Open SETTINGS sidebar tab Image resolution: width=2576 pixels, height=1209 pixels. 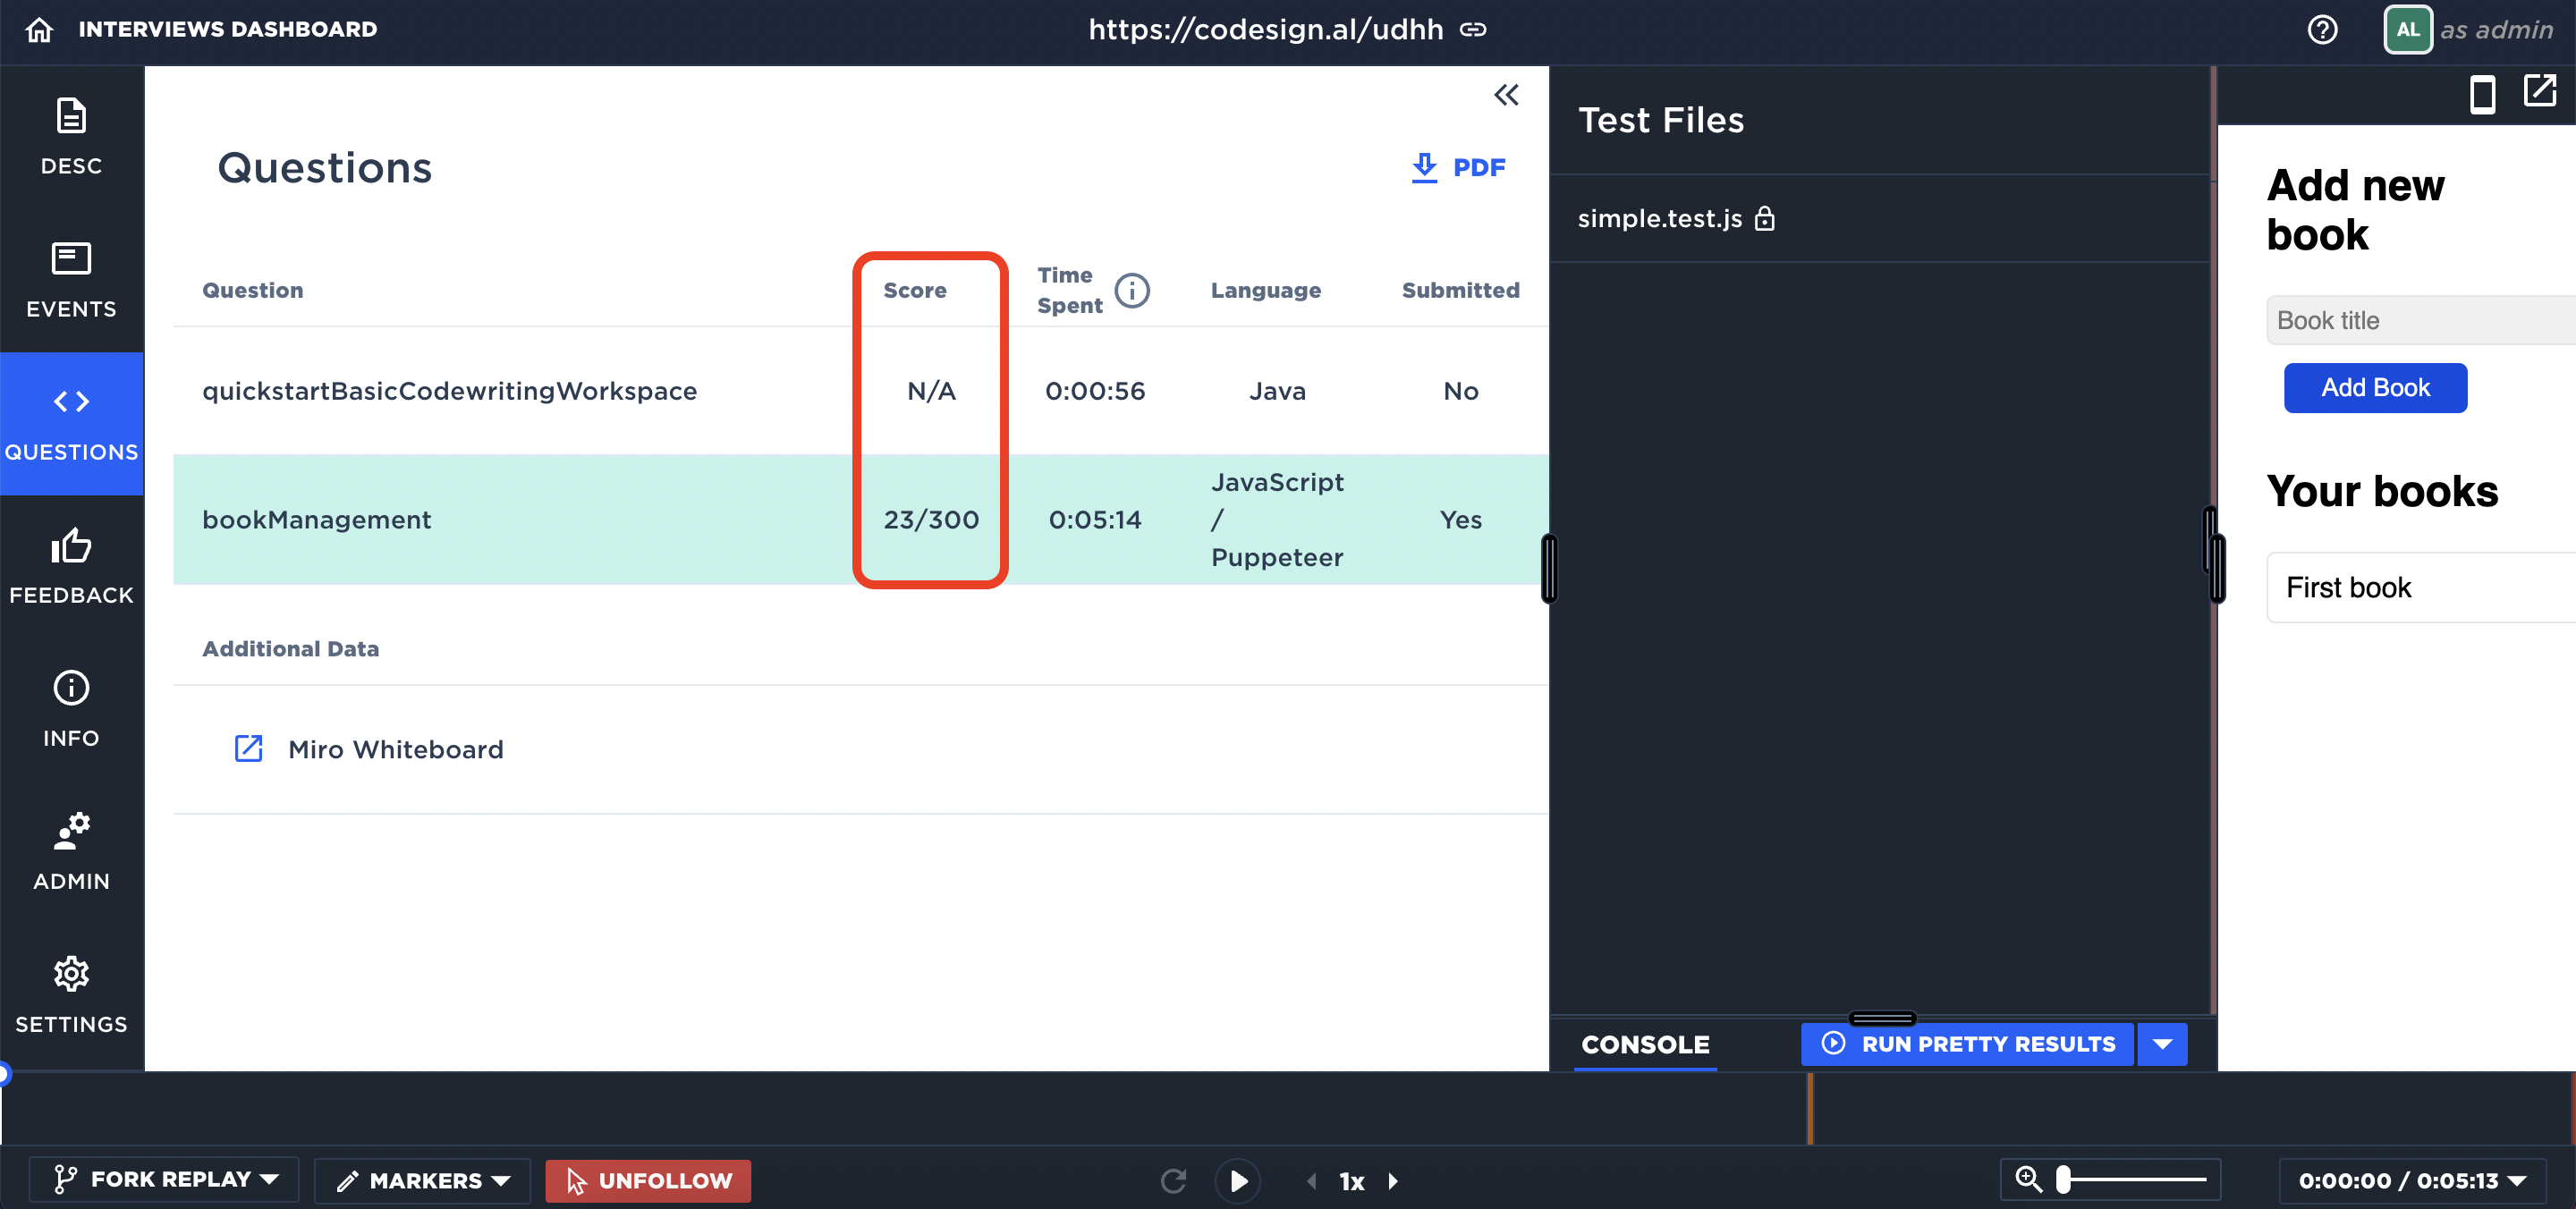coord(71,995)
